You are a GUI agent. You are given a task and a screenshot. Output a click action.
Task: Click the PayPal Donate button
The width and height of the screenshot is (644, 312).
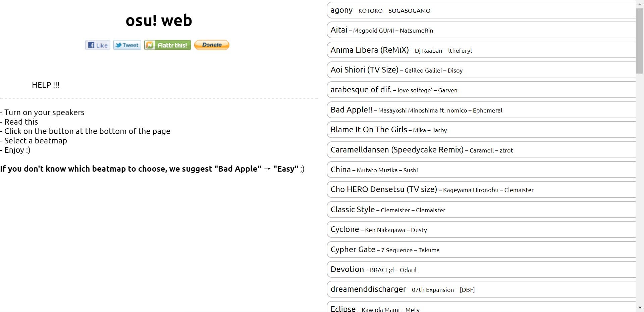pos(212,45)
